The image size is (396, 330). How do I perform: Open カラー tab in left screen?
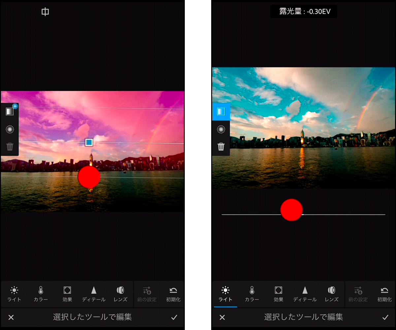coord(41,294)
